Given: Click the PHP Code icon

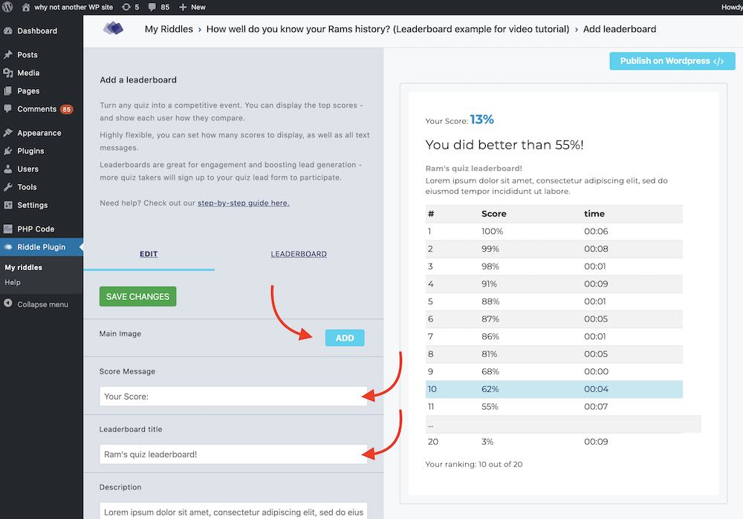Looking at the screenshot, I should 8,229.
